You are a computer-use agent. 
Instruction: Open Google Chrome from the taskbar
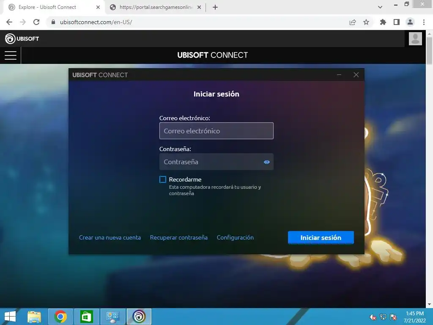[x=60, y=317]
